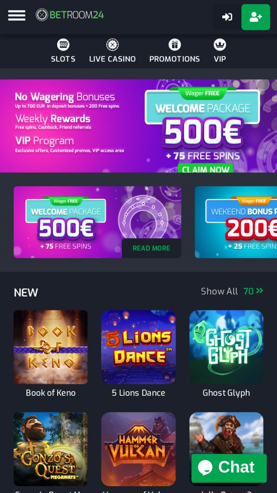Open the Weekend Bonus promo card

pos(236,222)
